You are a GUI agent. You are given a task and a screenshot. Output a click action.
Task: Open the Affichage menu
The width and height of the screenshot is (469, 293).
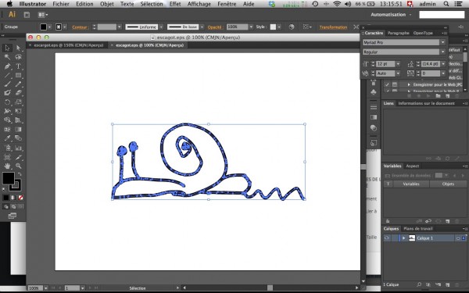pyautogui.click(x=199, y=4)
